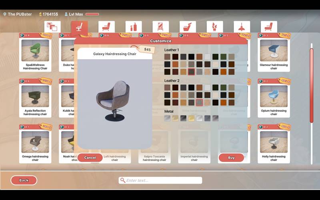
Task: Click the overlapping squares category icon
Action: click(52, 27)
